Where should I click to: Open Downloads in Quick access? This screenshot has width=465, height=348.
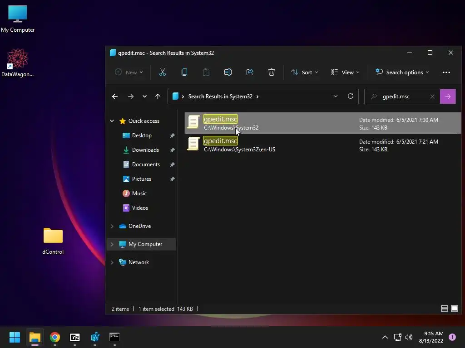pos(145,150)
